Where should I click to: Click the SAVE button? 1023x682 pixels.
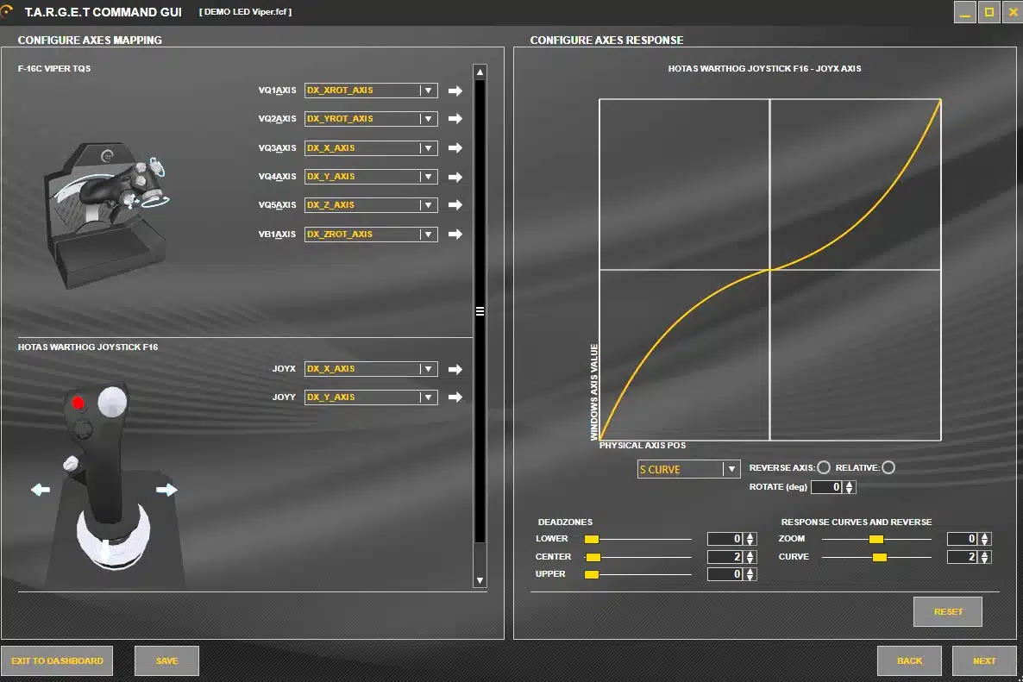[167, 661]
